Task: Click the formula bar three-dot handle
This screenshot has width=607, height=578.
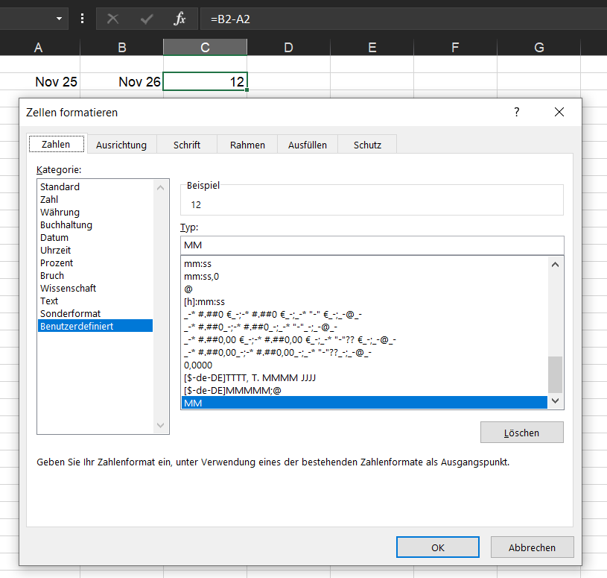Action: tap(82, 19)
